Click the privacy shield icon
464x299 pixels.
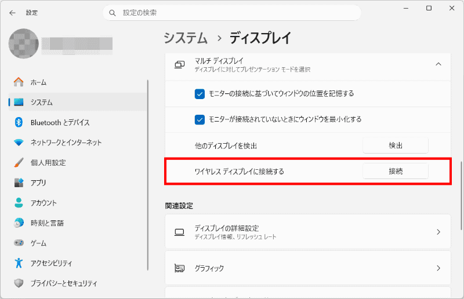point(19,283)
